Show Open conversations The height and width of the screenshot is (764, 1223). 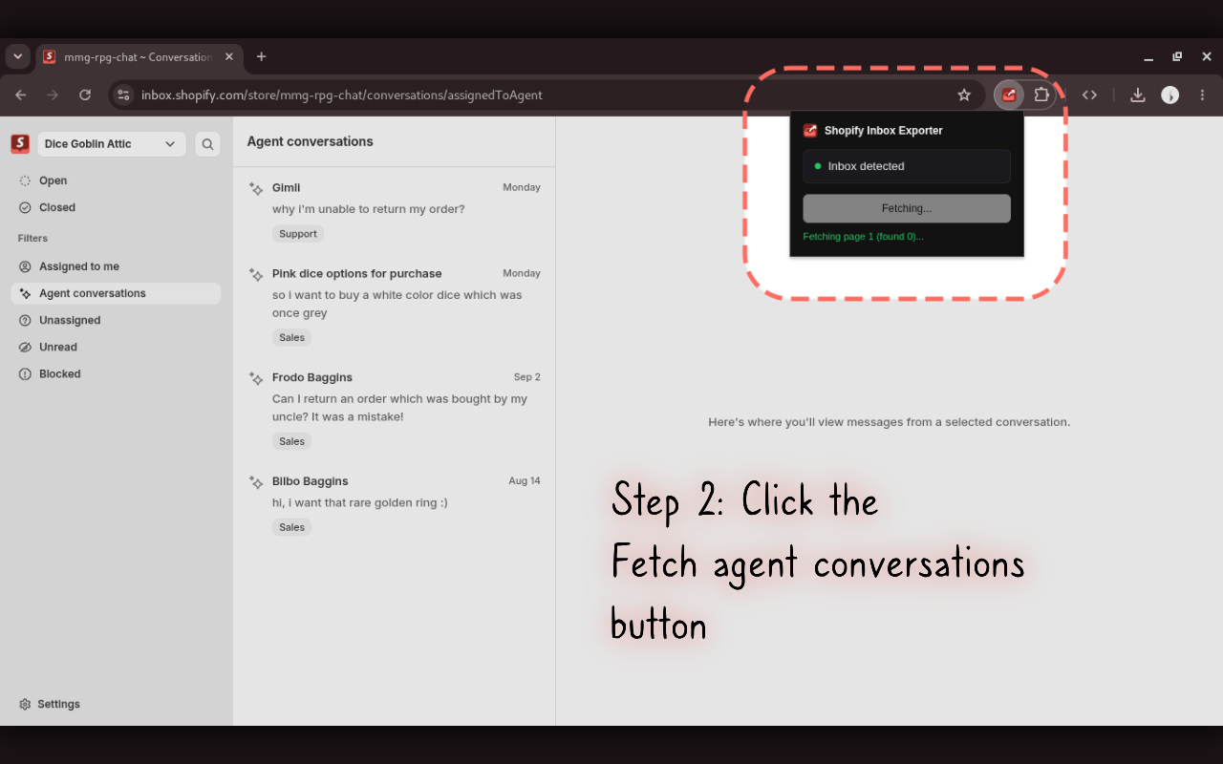coord(116,180)
